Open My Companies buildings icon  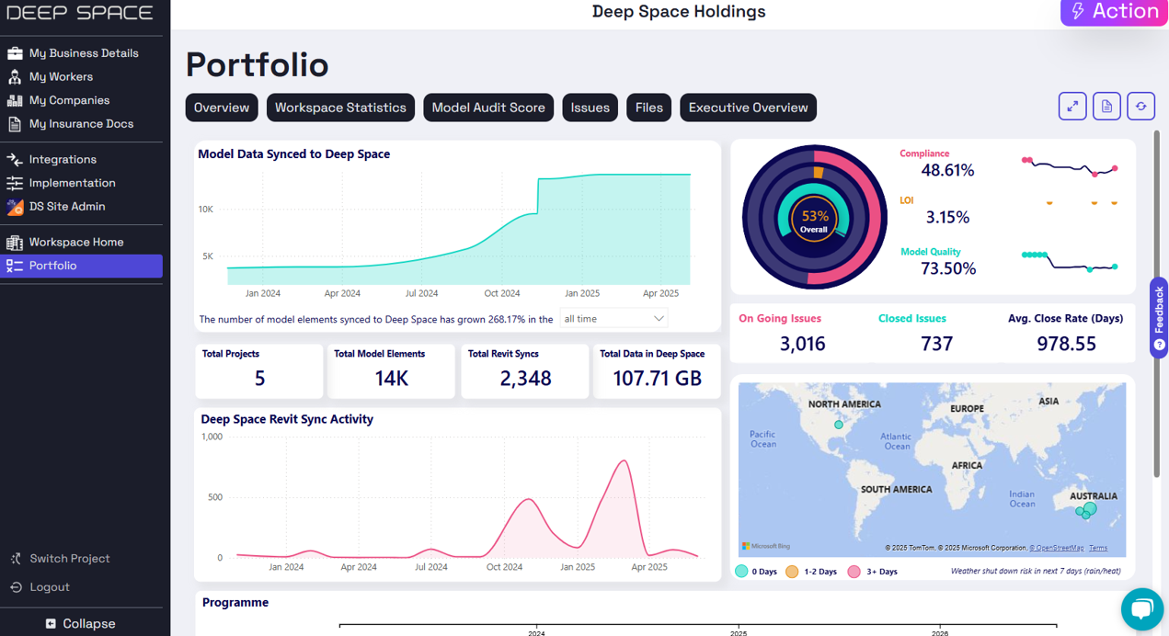tap(15, 100)
